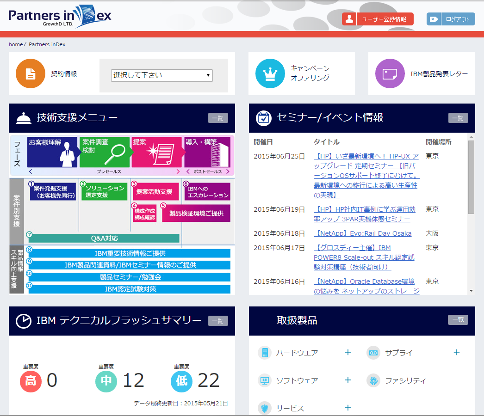This screenshot has height=416, width=484.
Task: Click the Partners inDex breadcrumb
Action: (x=47, y=44)
